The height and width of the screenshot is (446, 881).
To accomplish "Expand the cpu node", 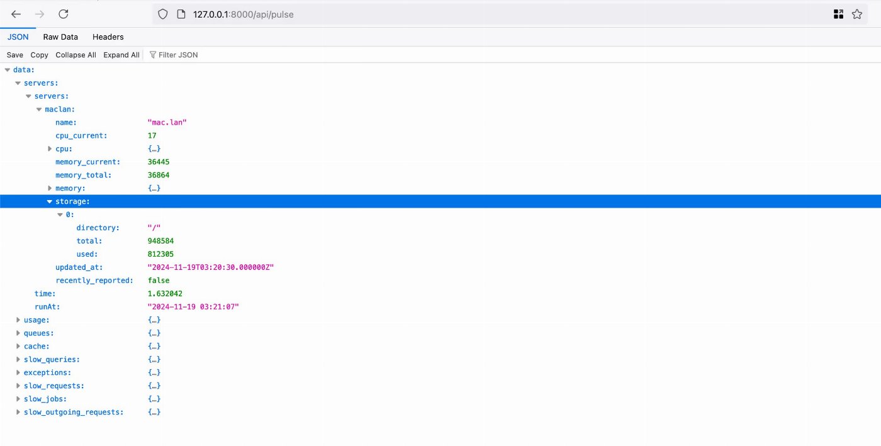I will pos(50,149).
